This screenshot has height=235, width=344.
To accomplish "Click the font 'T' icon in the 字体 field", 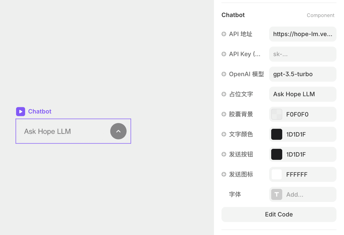I will click(x=276, y=194).
